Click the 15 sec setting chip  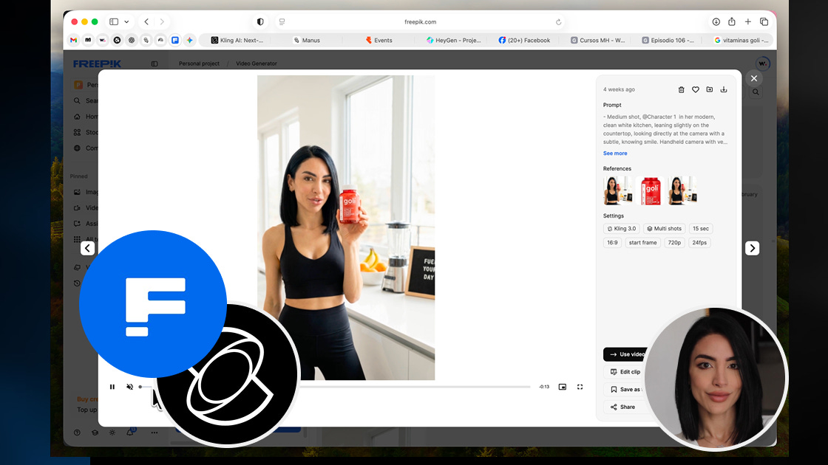tap(701, 229)
